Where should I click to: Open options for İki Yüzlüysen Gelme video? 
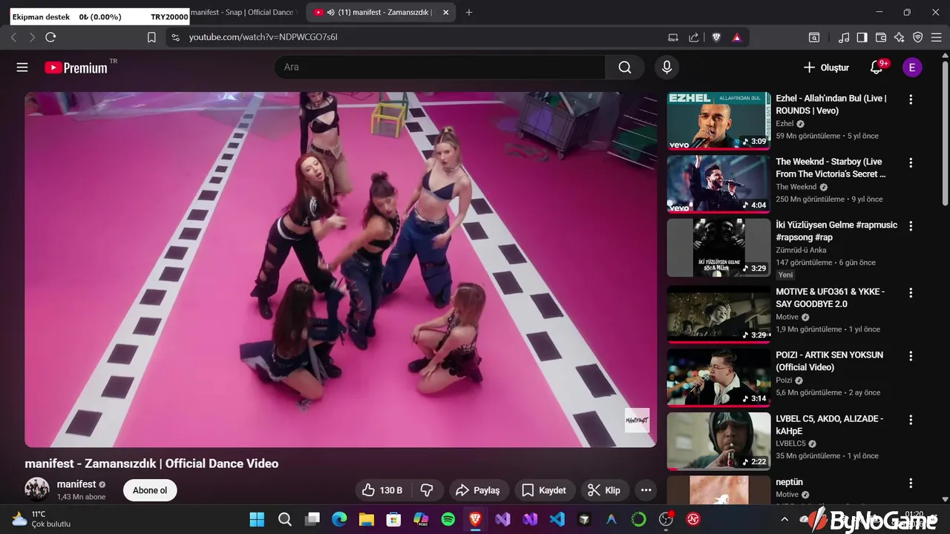(911, 226)
